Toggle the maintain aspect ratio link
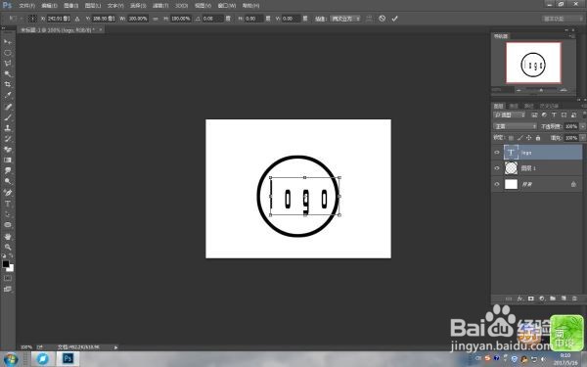This screenshot has width=587, height=367. 156,19
